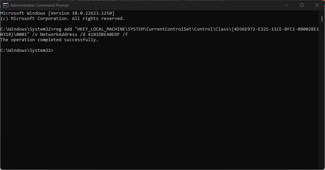Open the Command Prompt system menu icon
325x170 pixels.
point(5,5)
